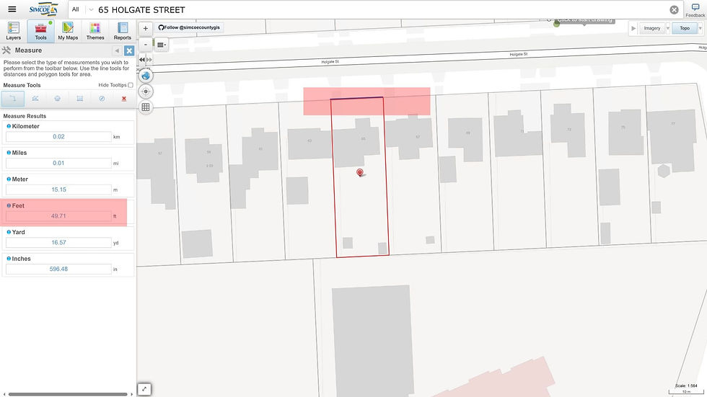Open the hamburger main menu
The width and height of the screenshot is (707, 397).
12,9
